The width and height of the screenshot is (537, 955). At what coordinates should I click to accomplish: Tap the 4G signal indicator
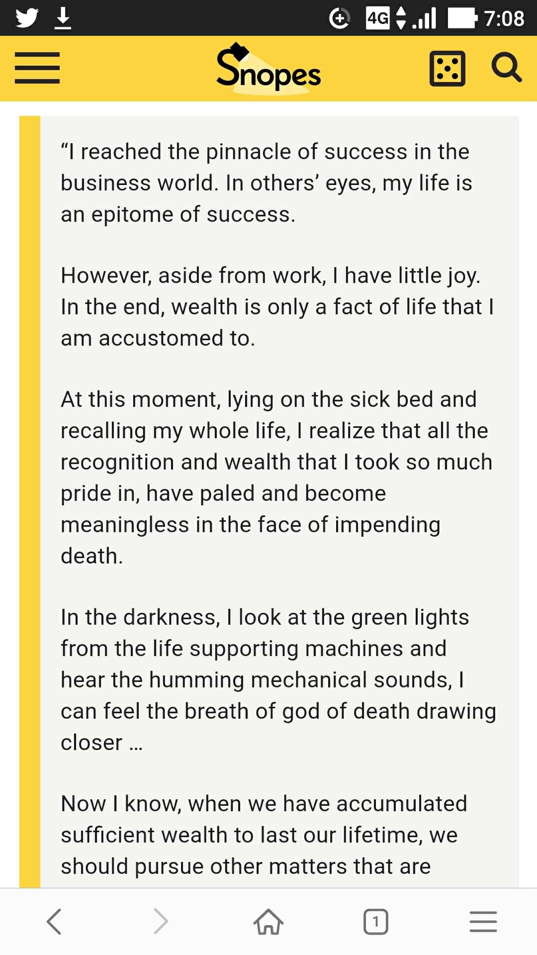pyautogui.click(x=378, y=18)
